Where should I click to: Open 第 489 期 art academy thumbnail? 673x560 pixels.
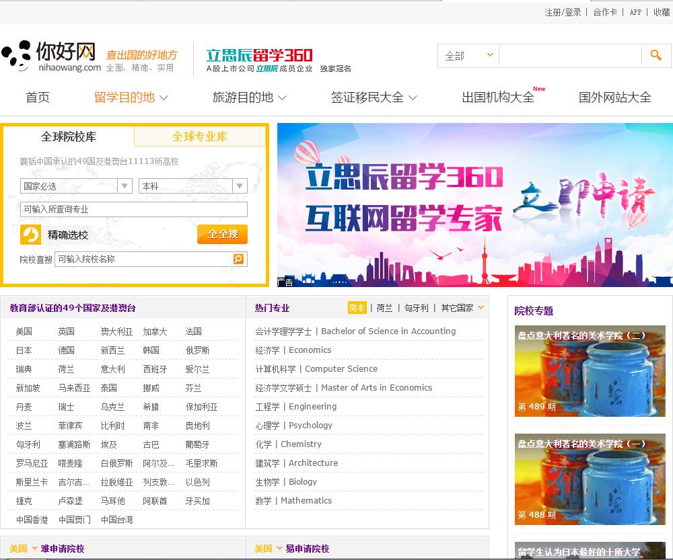590,371
